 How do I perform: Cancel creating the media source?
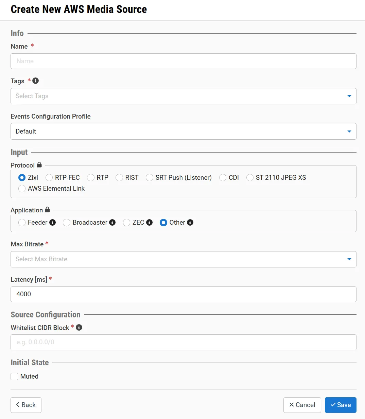(x=302, y=405)
